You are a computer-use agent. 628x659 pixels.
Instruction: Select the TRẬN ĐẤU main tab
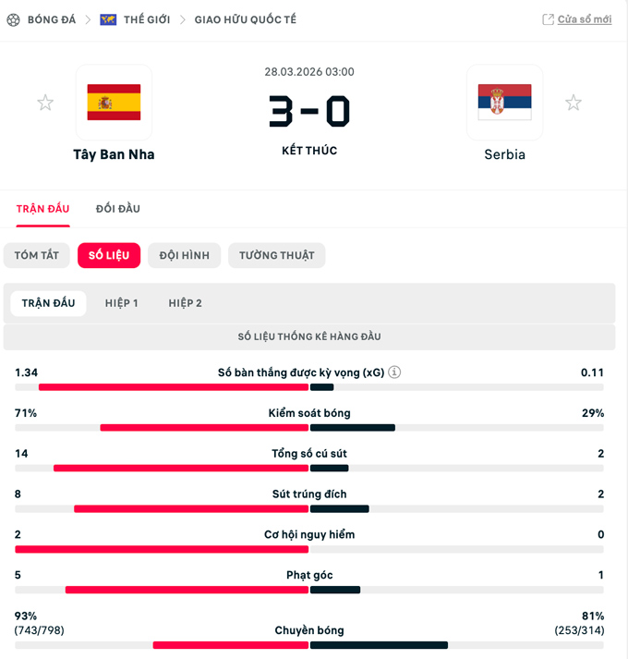tap(42, 209)
